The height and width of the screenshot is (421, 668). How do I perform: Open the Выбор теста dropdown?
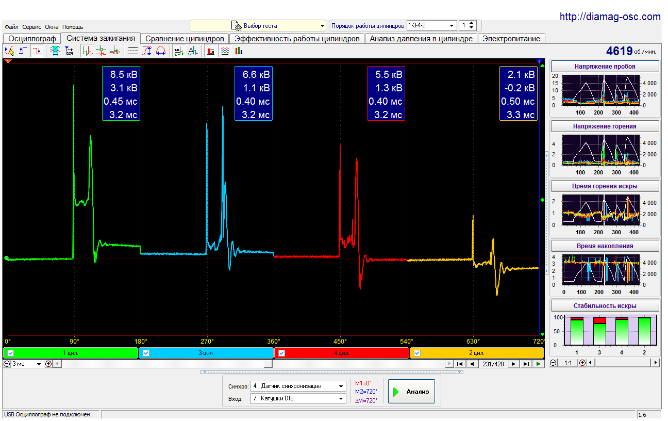(x=258, y=25)
